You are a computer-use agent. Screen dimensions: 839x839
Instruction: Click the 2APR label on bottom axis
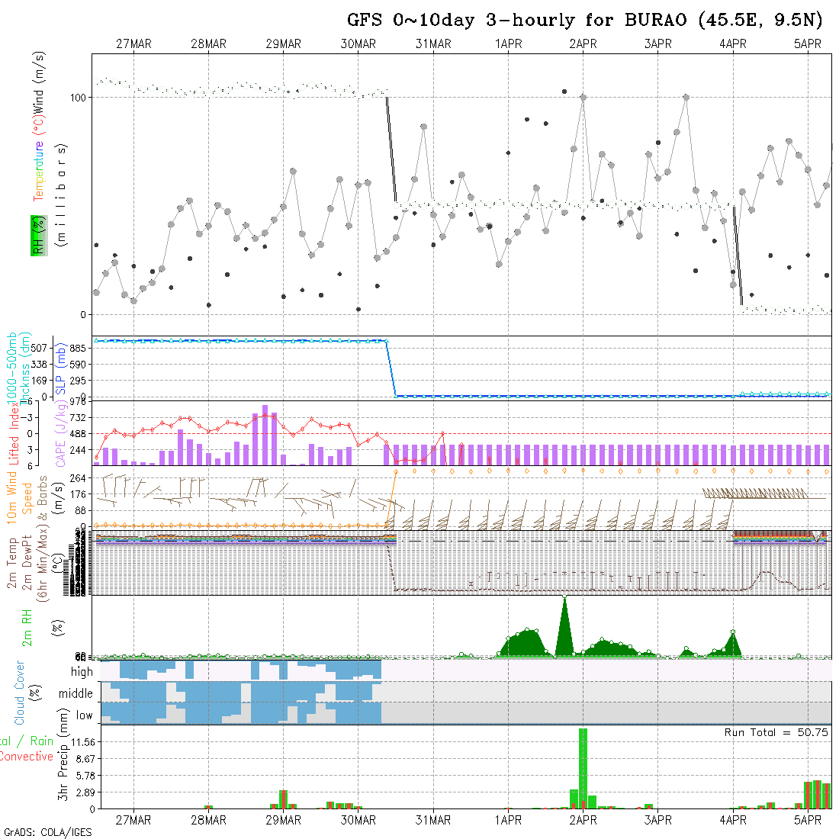[x=583, y=820]
